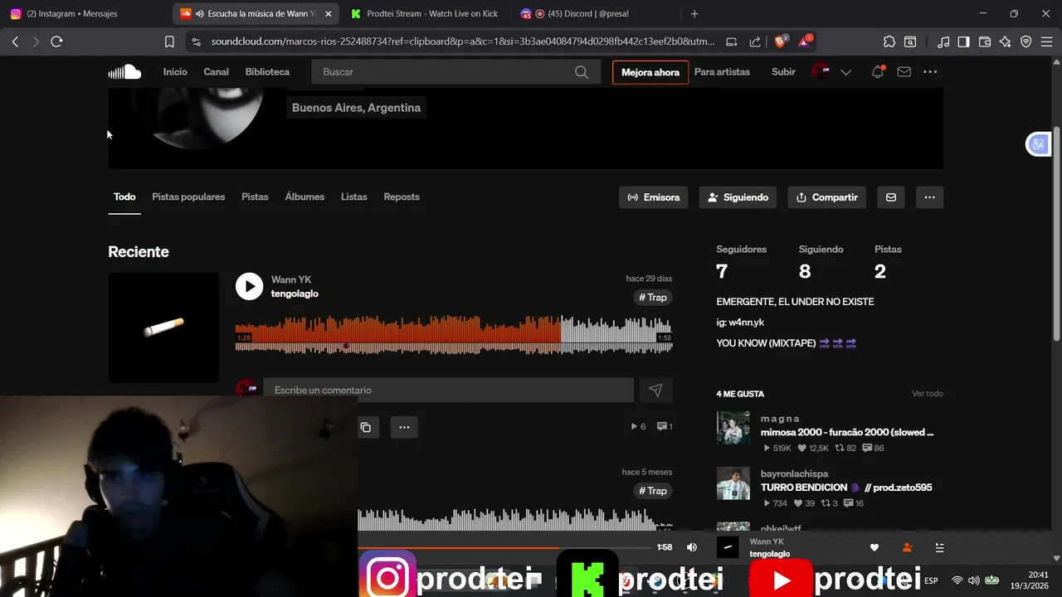Like current track in player bar
The height and width of the screenshot is (597, 1062).
click(874, 547)
